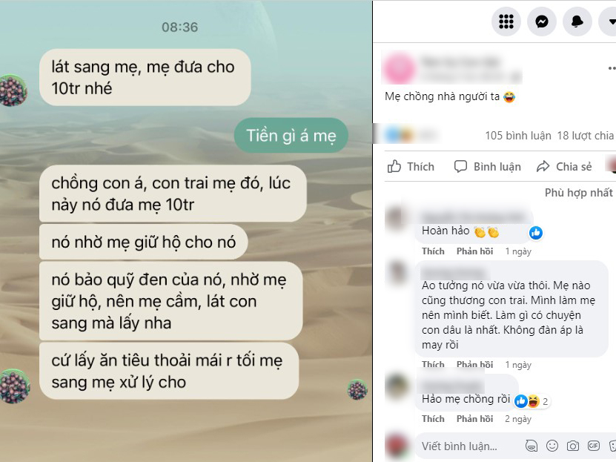The width and height of the screenshot is (616, 462).
Task: View the 105 bình luận count
Action: [518, 136]
